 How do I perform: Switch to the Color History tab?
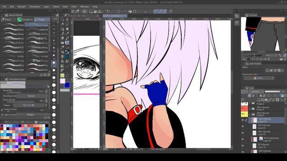point(42,122)
